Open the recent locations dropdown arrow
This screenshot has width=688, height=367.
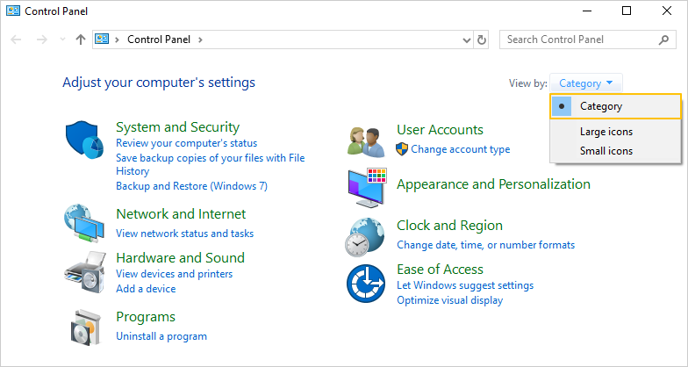pyautogui.click(x=62, y=40)
